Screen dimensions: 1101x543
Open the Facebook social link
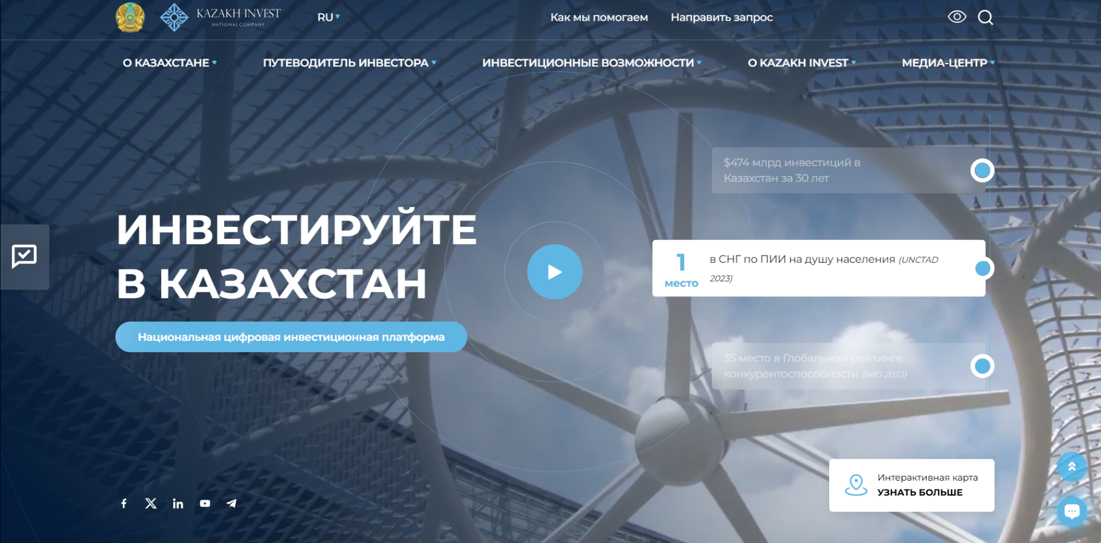(124, 503)
